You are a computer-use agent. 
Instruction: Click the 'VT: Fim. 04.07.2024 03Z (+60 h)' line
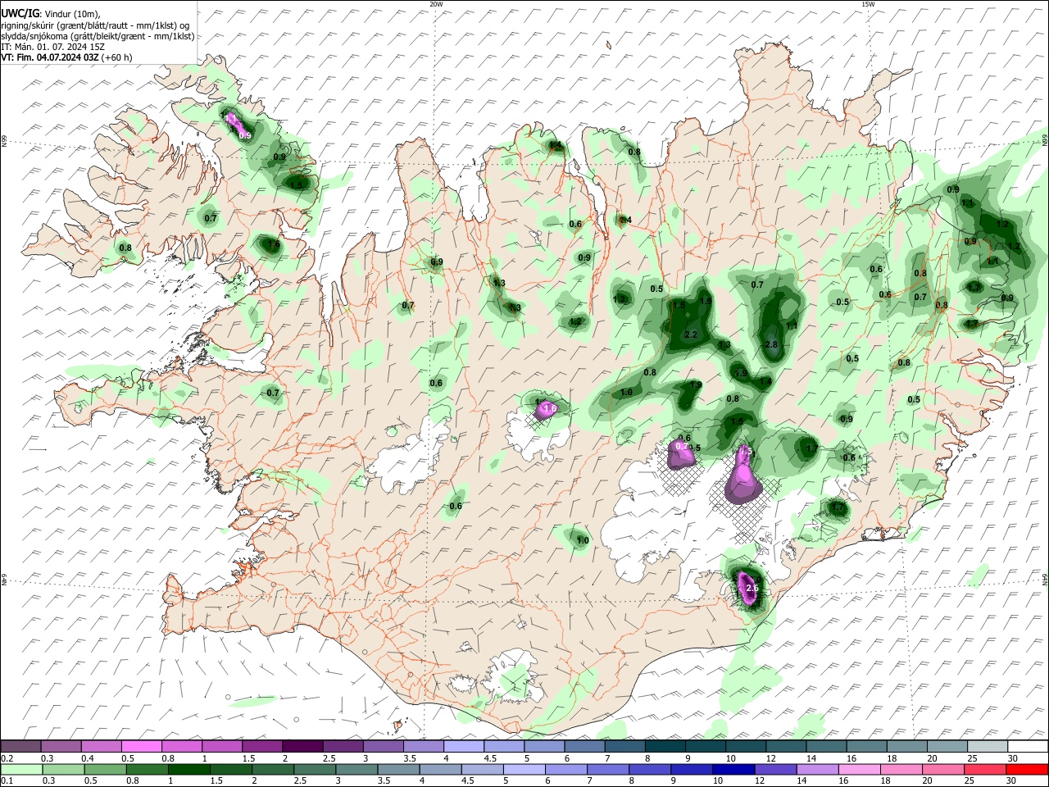click(66, 57)
